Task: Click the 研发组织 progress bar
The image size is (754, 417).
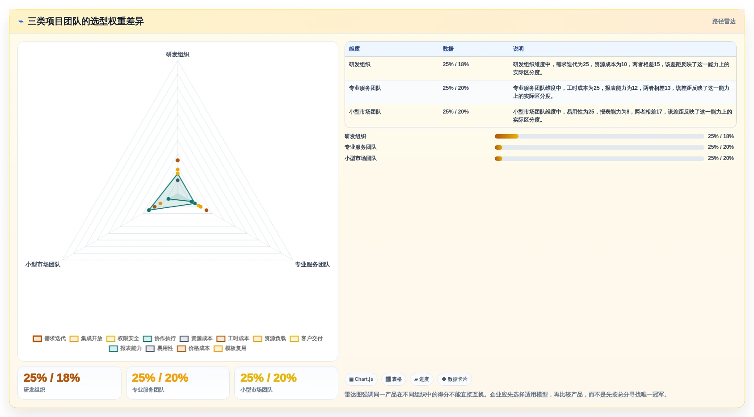Action: tap(599, 136)
